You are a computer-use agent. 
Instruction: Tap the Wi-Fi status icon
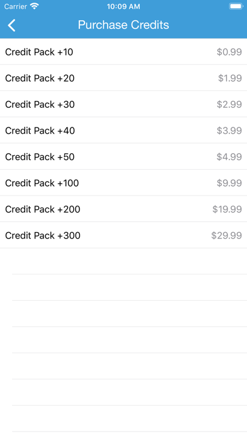pyautogui.click(x=35, y=6)
